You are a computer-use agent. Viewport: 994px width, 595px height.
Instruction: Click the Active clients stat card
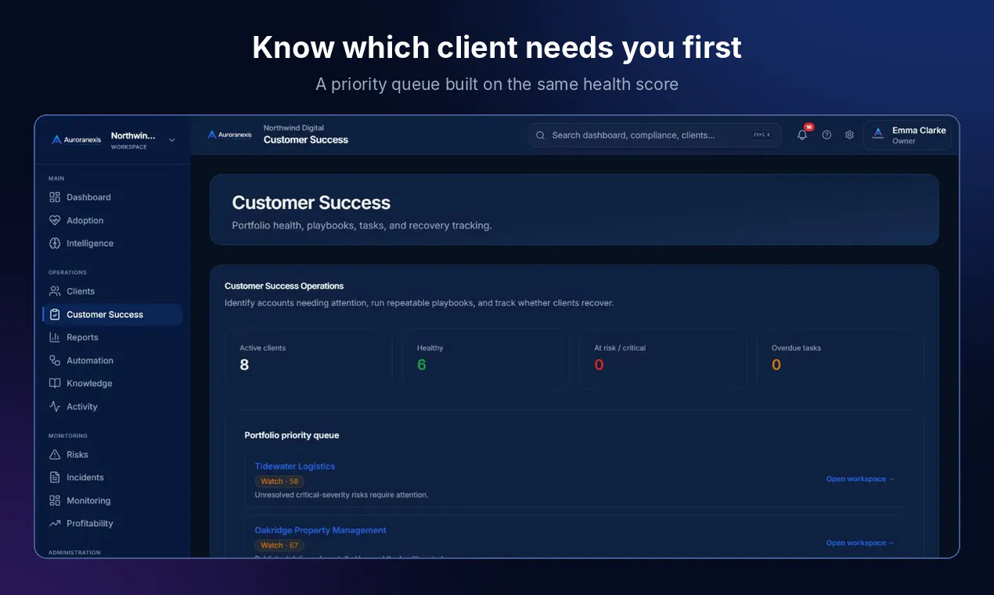(x=308, y=359)
